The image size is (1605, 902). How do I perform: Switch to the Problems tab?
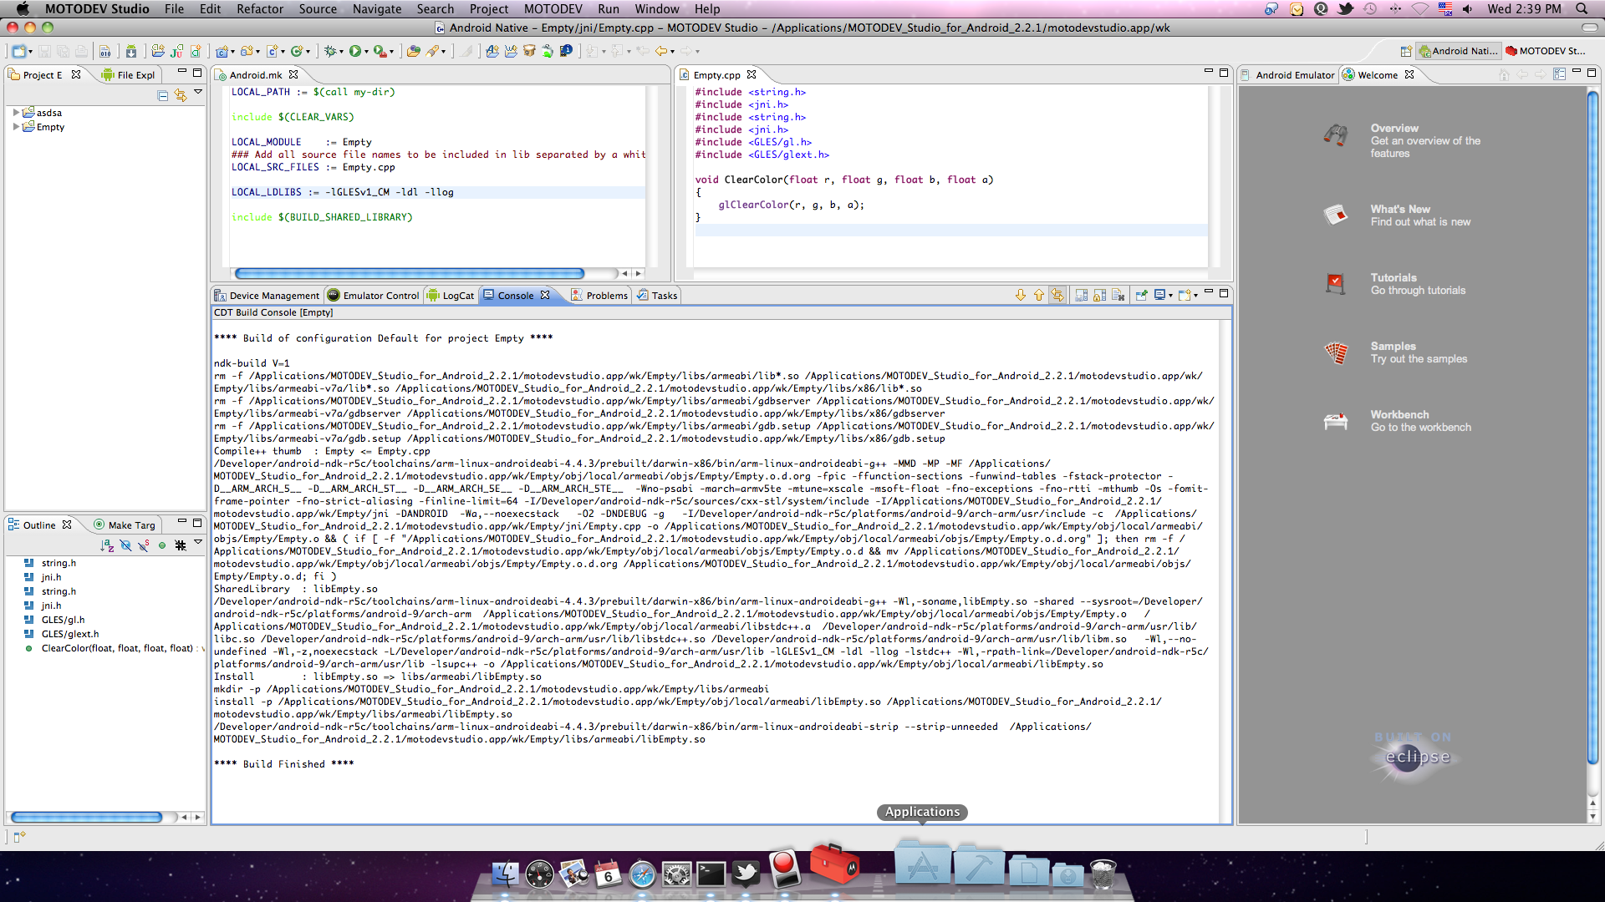599,295
